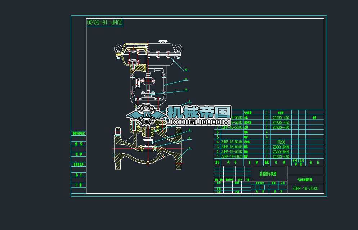Click sequence number 5 in the parts list
The height and width of the screenshot is (230, 358).
[x=218, y=137]
